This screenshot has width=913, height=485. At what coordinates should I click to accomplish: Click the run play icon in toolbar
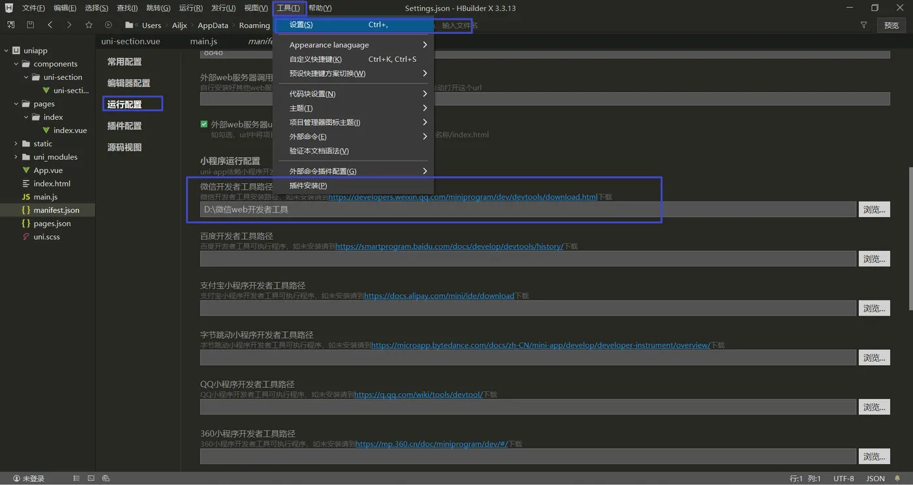108,25
